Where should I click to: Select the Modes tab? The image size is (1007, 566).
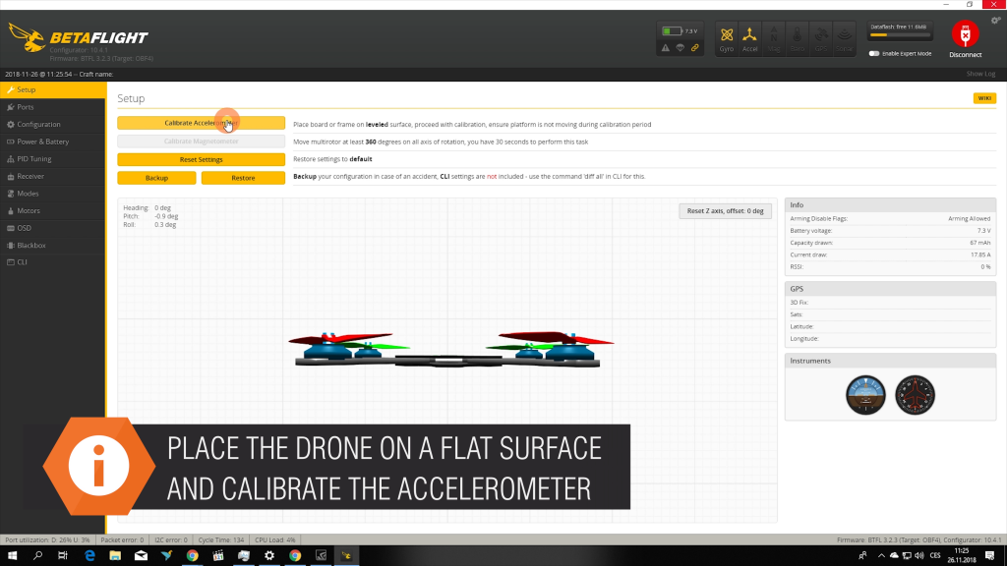(x=53, y=194)
